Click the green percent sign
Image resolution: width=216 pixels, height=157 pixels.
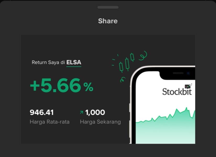click(88, 87)
